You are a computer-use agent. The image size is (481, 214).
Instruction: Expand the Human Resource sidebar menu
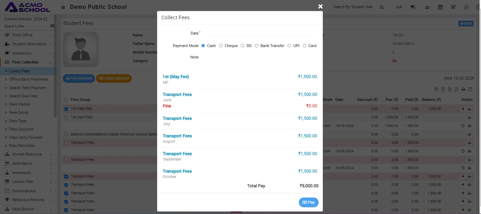29,154
